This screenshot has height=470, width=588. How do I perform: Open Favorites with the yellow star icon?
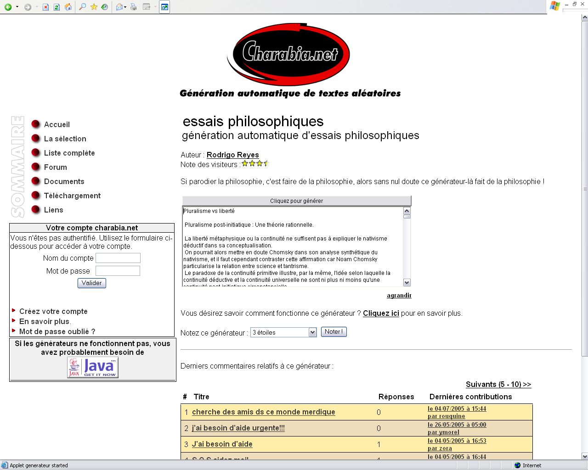click(x=94, y=7)
